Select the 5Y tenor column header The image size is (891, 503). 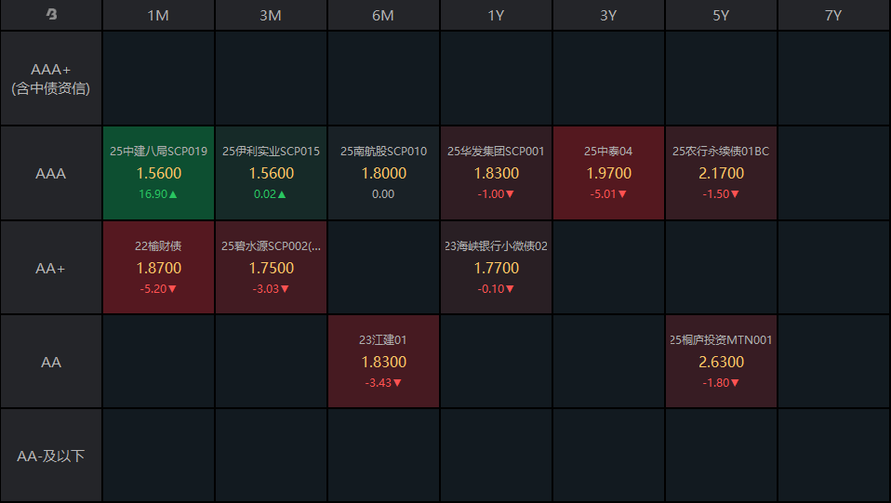point(721,16)
